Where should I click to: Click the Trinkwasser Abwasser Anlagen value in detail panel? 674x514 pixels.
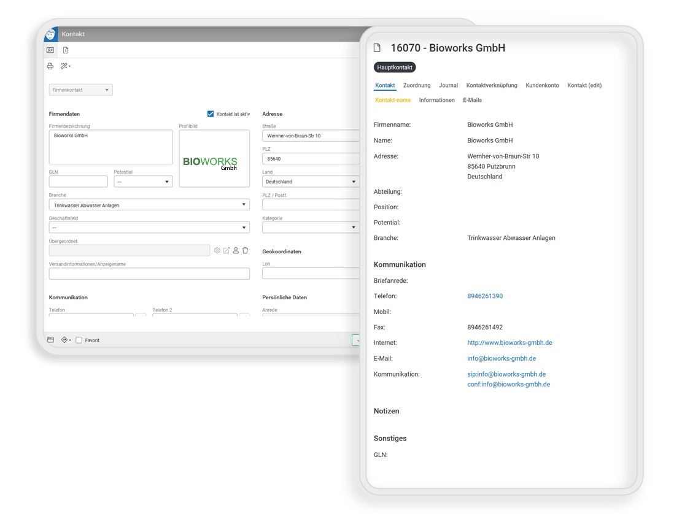(x=511, y=238)
